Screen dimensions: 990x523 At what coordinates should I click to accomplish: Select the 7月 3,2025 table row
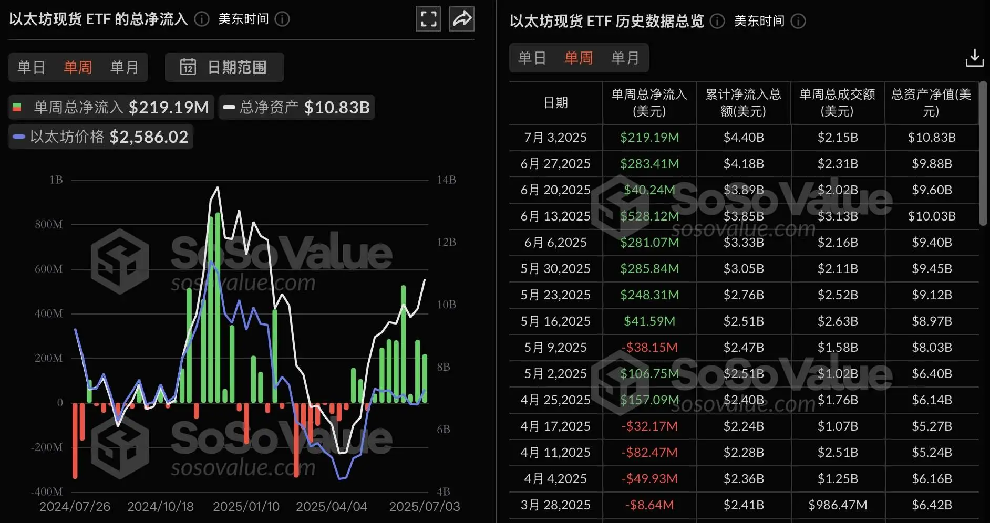[555, 137]
